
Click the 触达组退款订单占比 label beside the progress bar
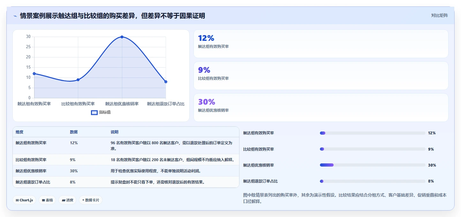point(261,181)
